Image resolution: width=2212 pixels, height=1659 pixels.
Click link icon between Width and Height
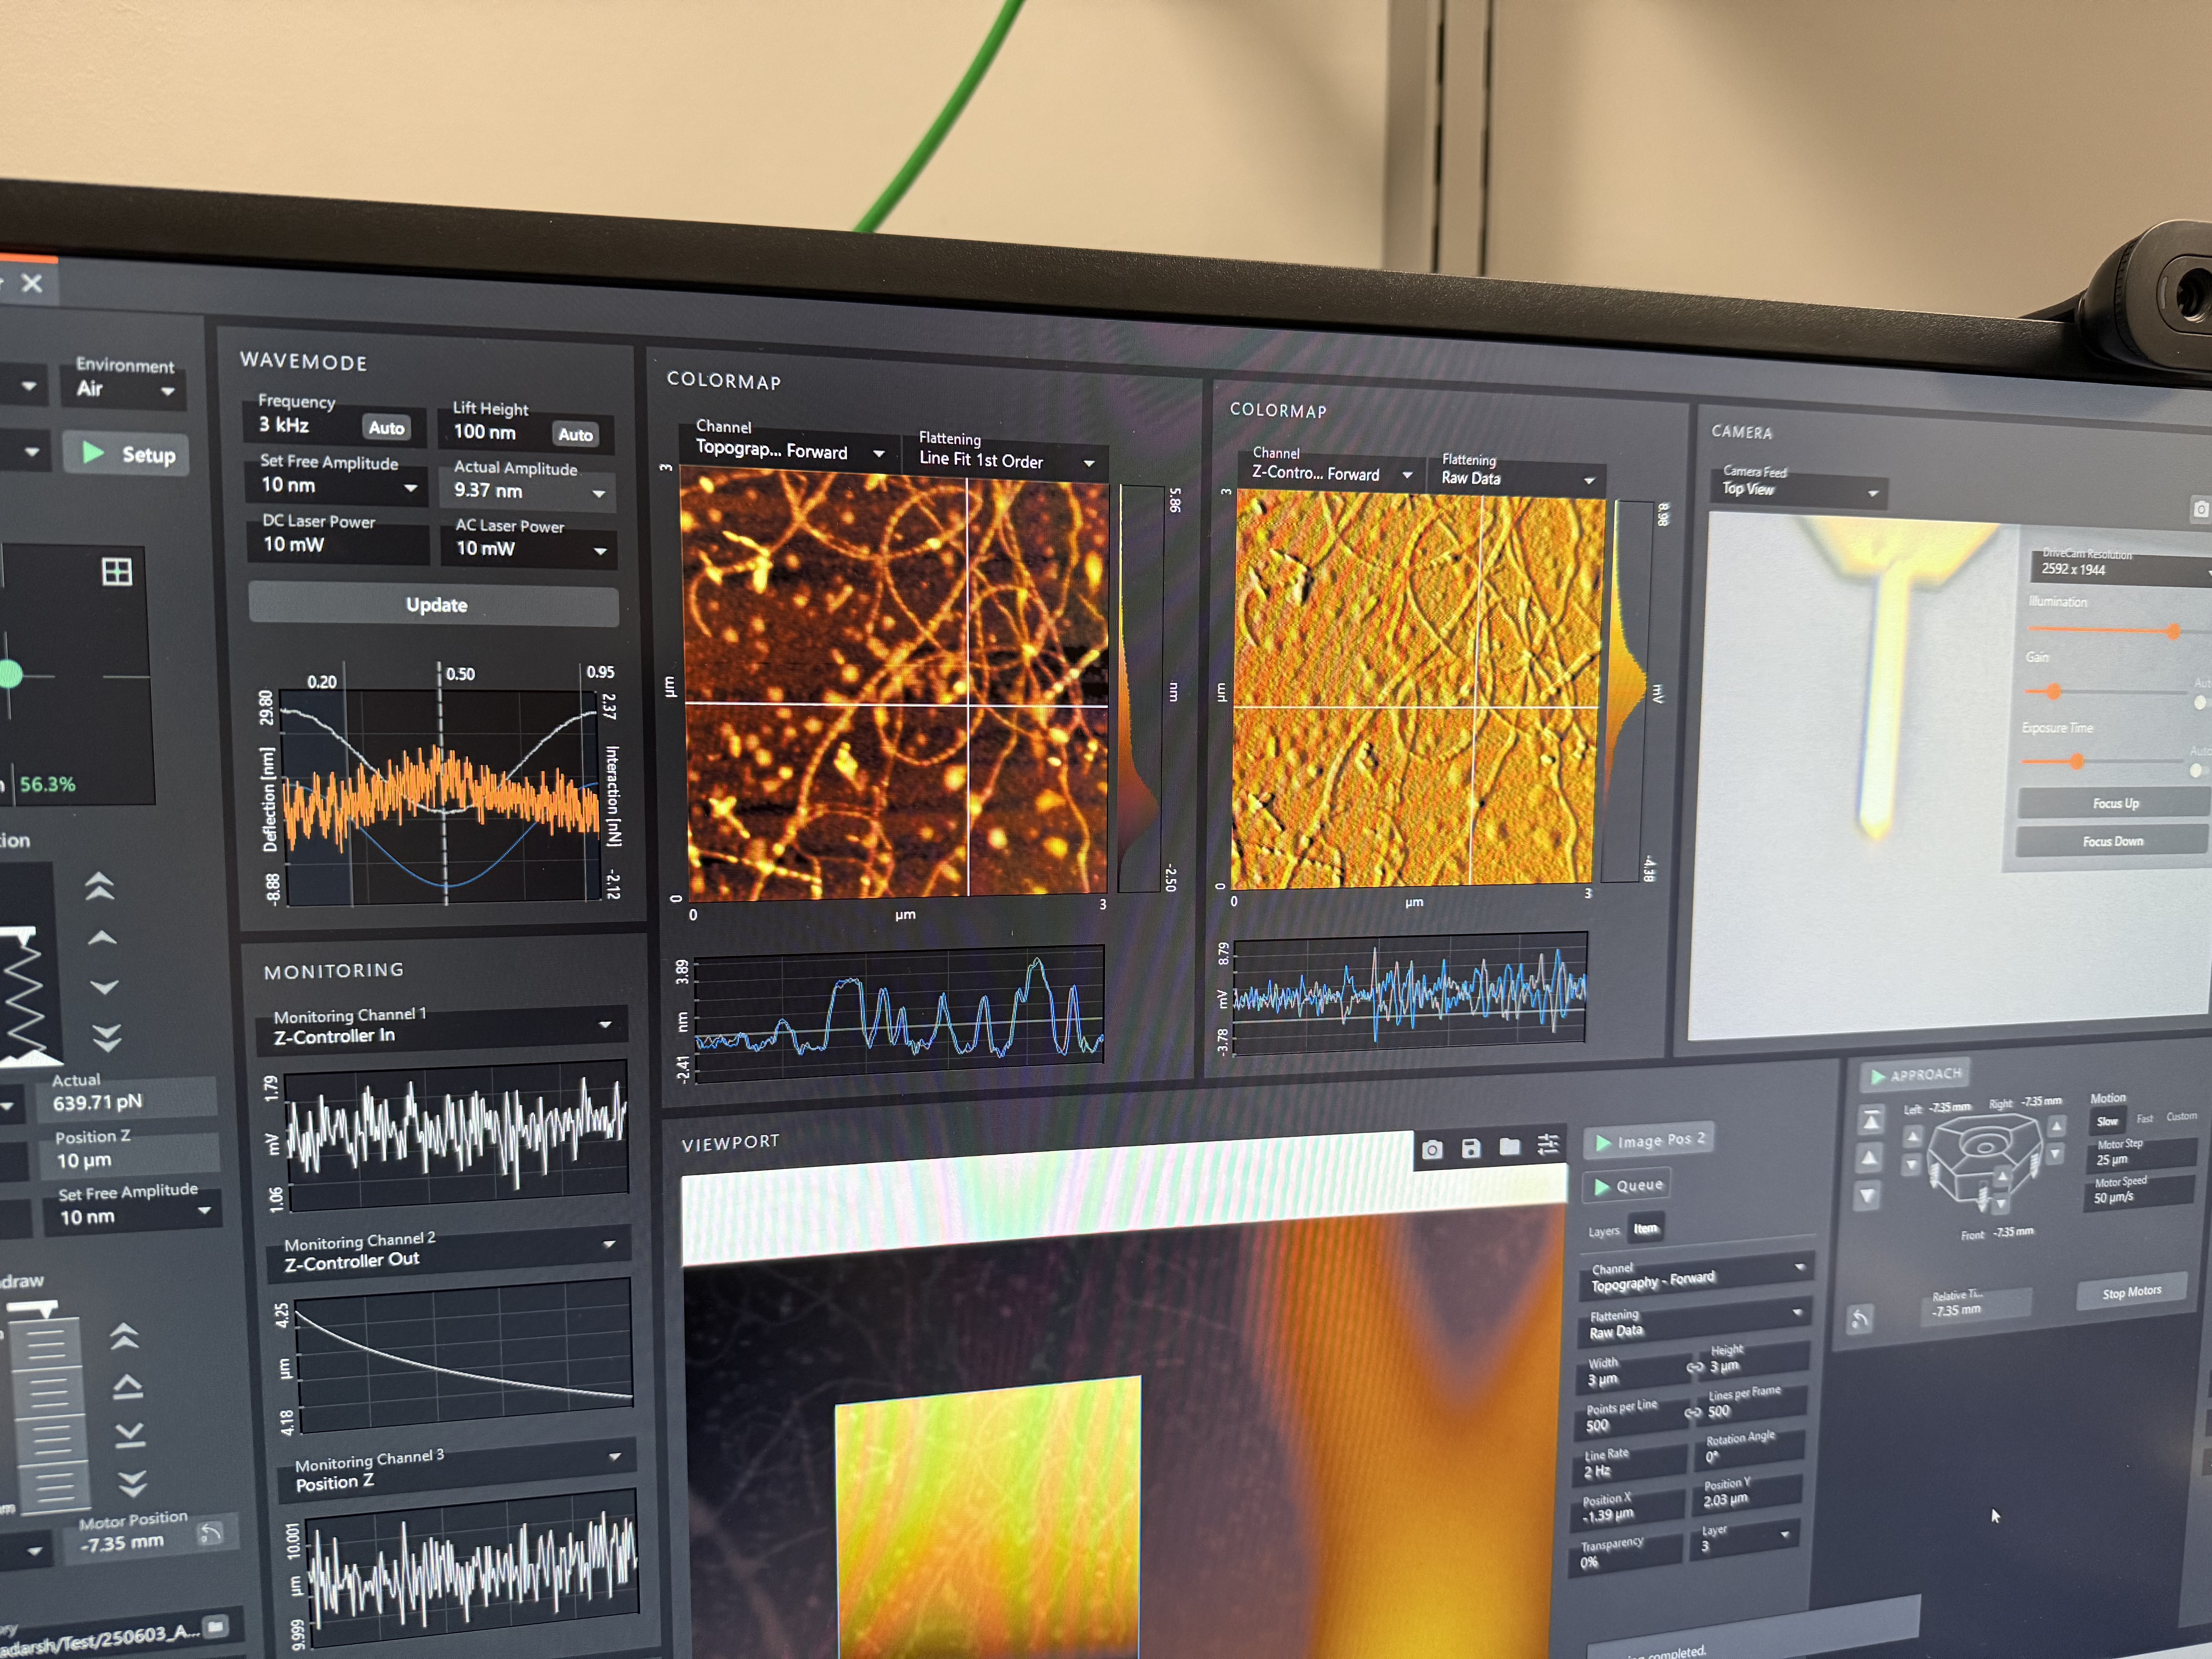coord(1695,1367)
